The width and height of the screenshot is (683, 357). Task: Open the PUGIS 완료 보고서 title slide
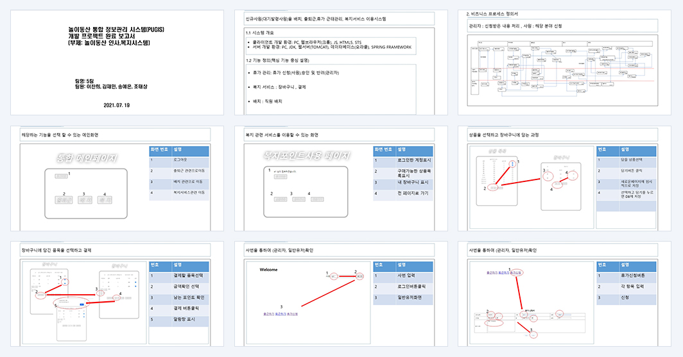click(x=117, y=63)
